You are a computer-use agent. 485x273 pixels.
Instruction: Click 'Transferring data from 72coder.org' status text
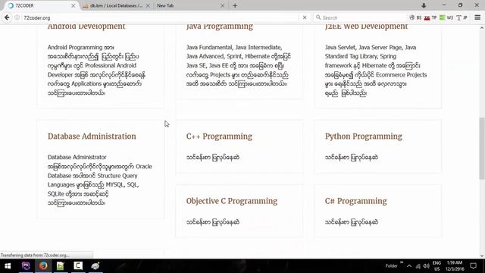pyautogui.click(x=35, y=256)
